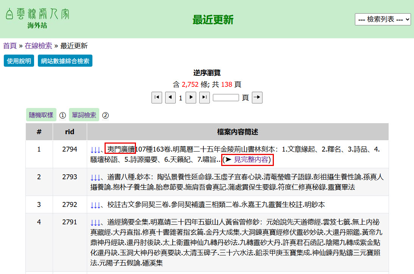
Task: Go to the previous page arrow
Action: pyautogui.click(x=170, y=98)
